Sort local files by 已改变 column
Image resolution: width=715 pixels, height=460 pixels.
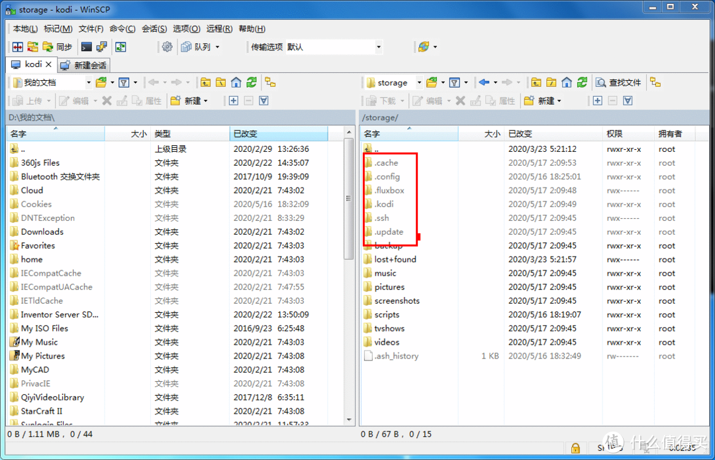pos(279,134)
